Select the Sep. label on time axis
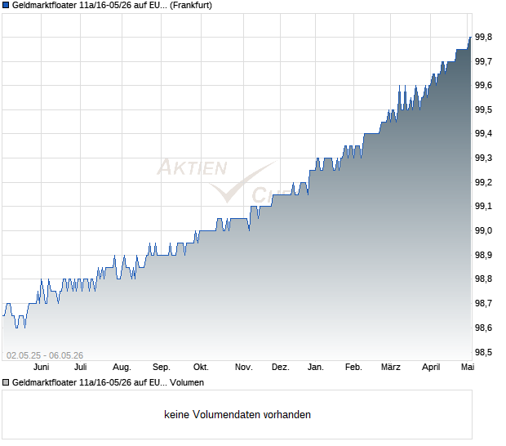This screenshot has width=506, height=446. [x=161, y=368]
